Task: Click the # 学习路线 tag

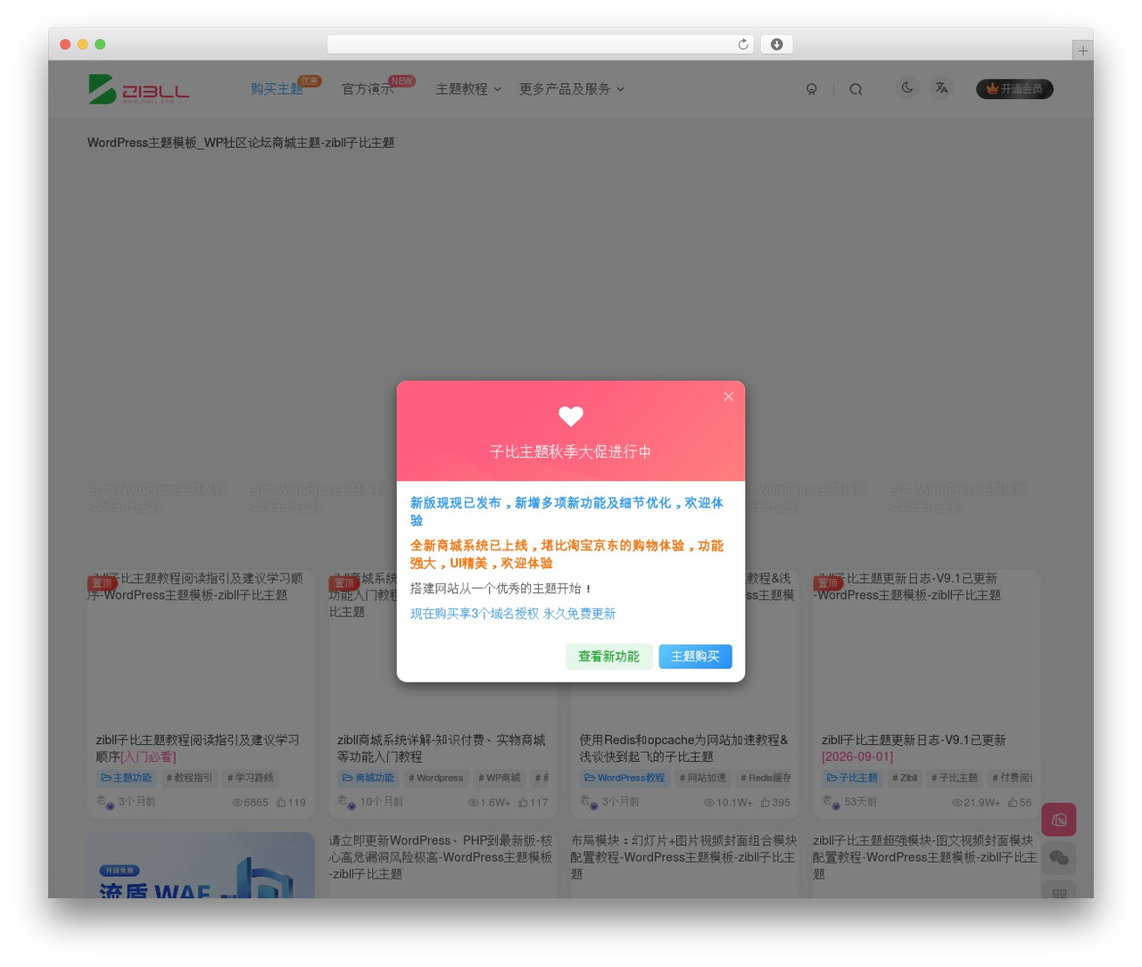Action: click(251, 778)
